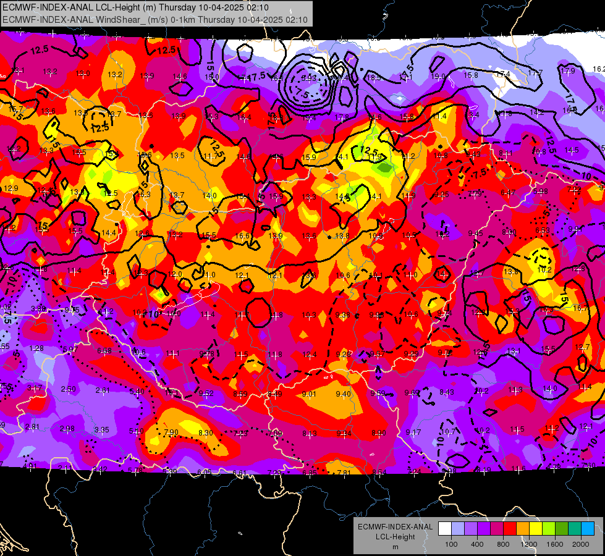Click the 8.43 grid value

[447, 392]
